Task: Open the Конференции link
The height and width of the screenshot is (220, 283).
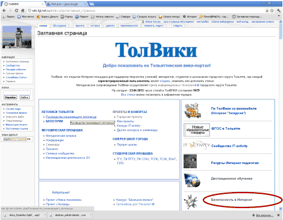Action: pos(55,140)
